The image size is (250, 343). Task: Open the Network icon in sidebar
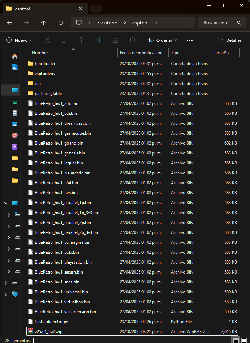click(15, 294)
